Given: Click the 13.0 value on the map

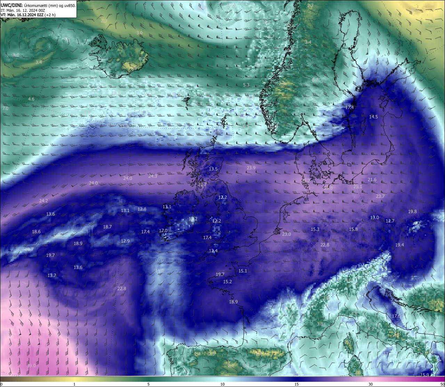Looking at the screenshot, I should click(x=374, y=218).
